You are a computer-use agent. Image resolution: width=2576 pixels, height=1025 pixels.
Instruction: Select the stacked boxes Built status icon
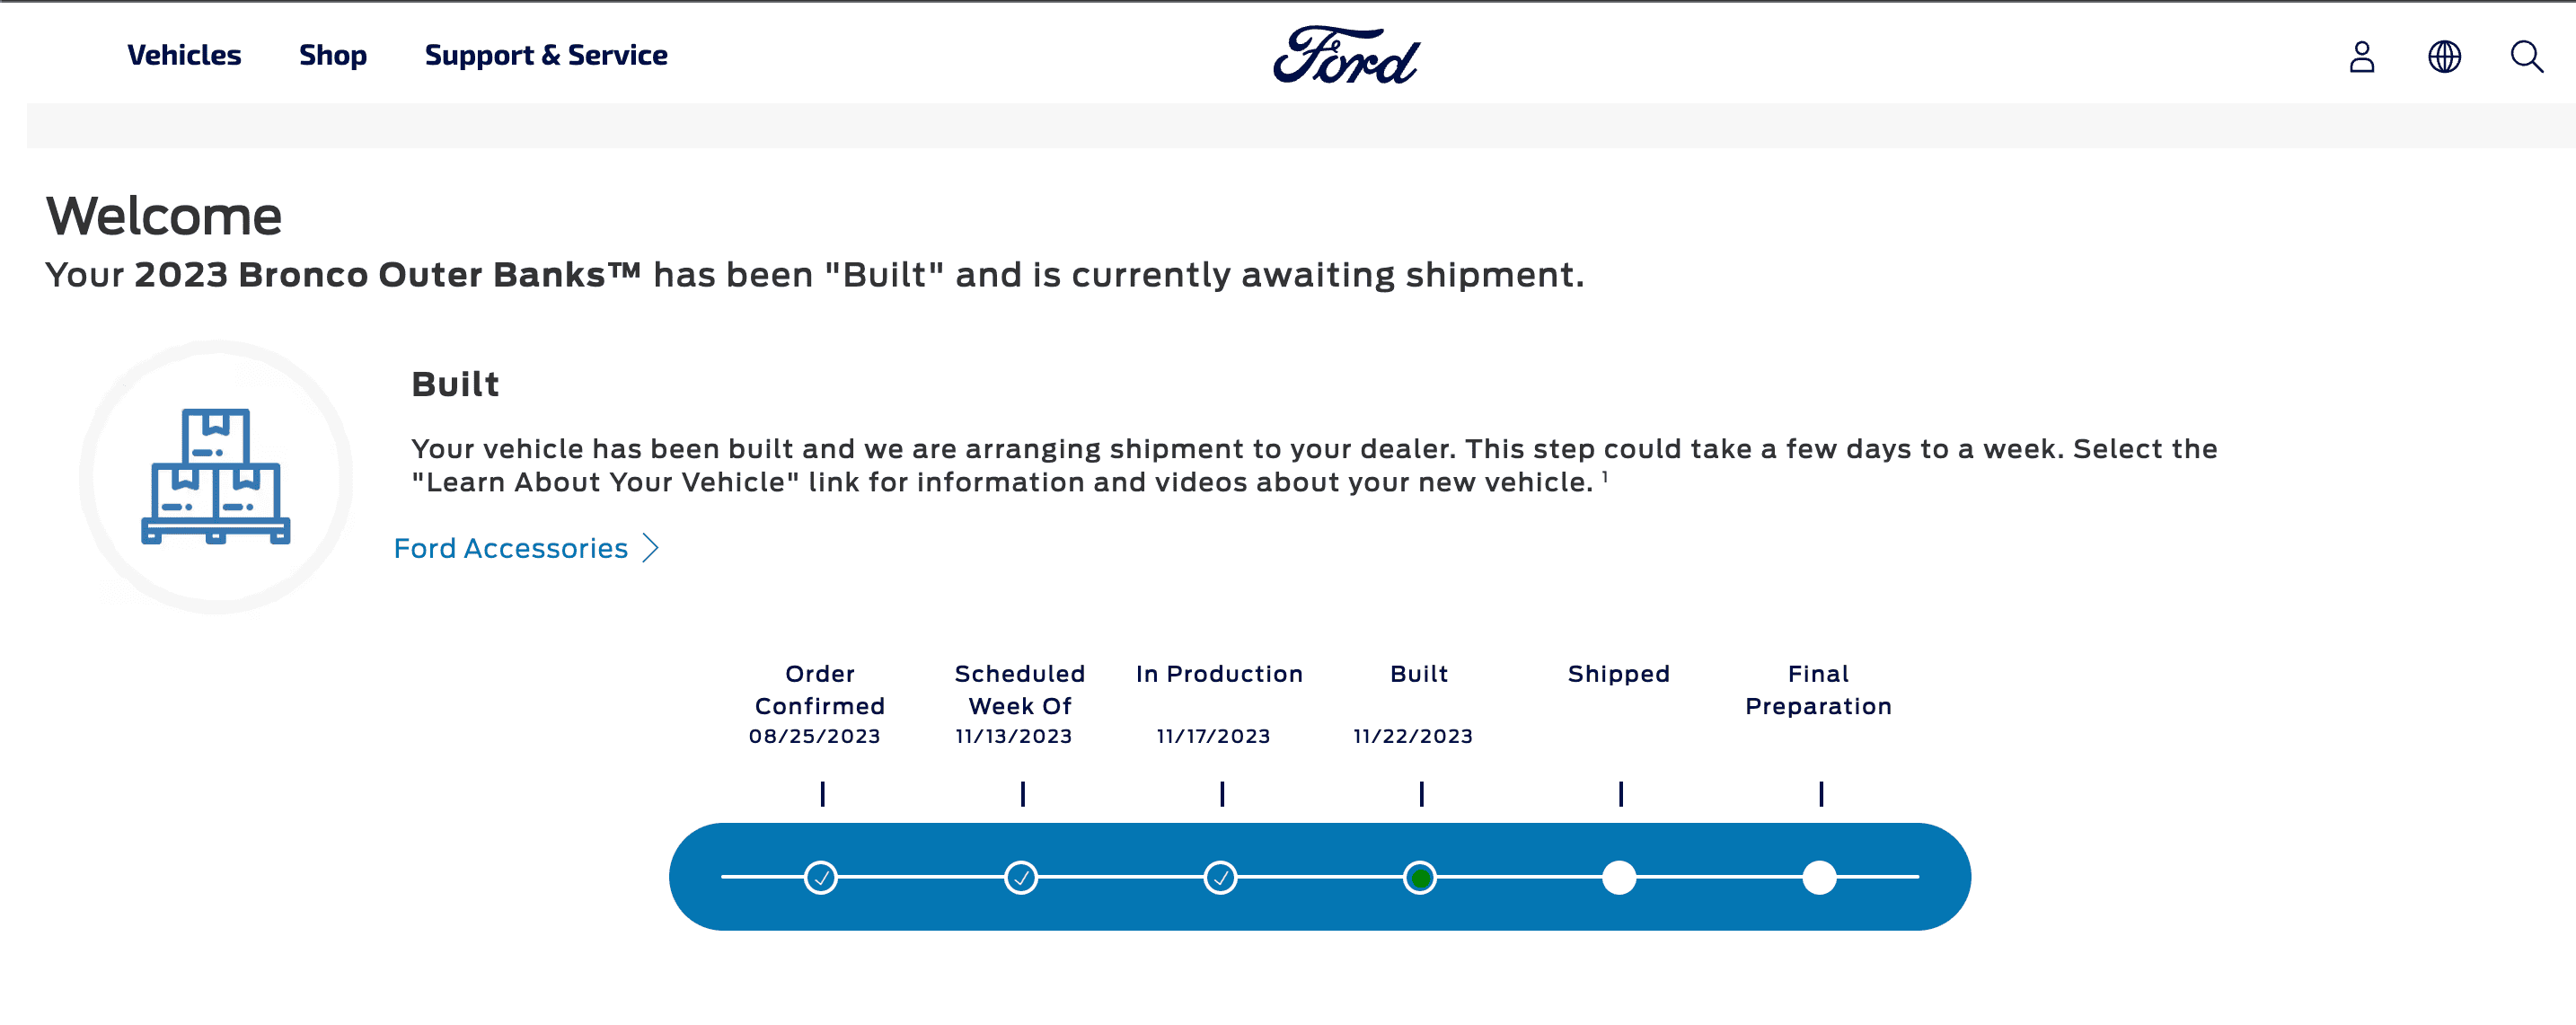216,476
